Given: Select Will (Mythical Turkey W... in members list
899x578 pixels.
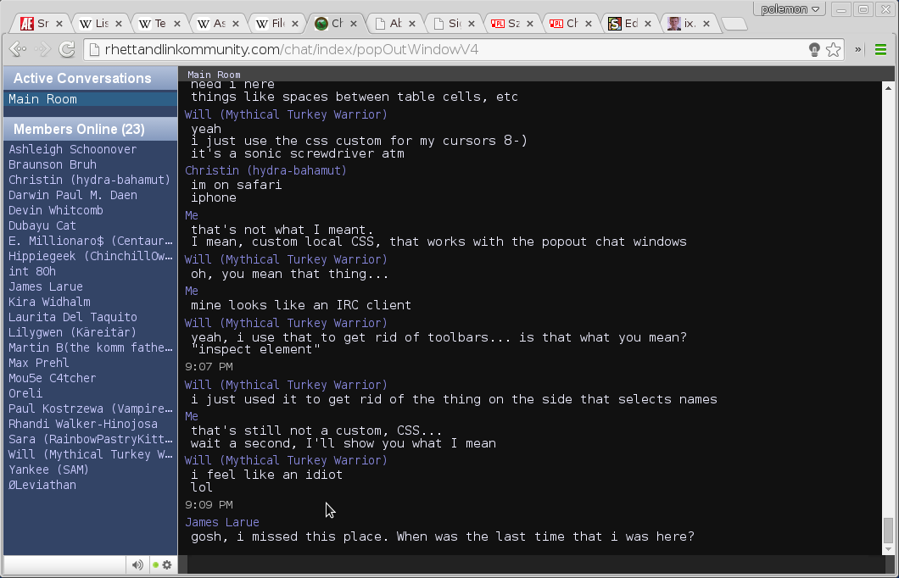Looking at the screenshot, I should (x=91, y=455).
